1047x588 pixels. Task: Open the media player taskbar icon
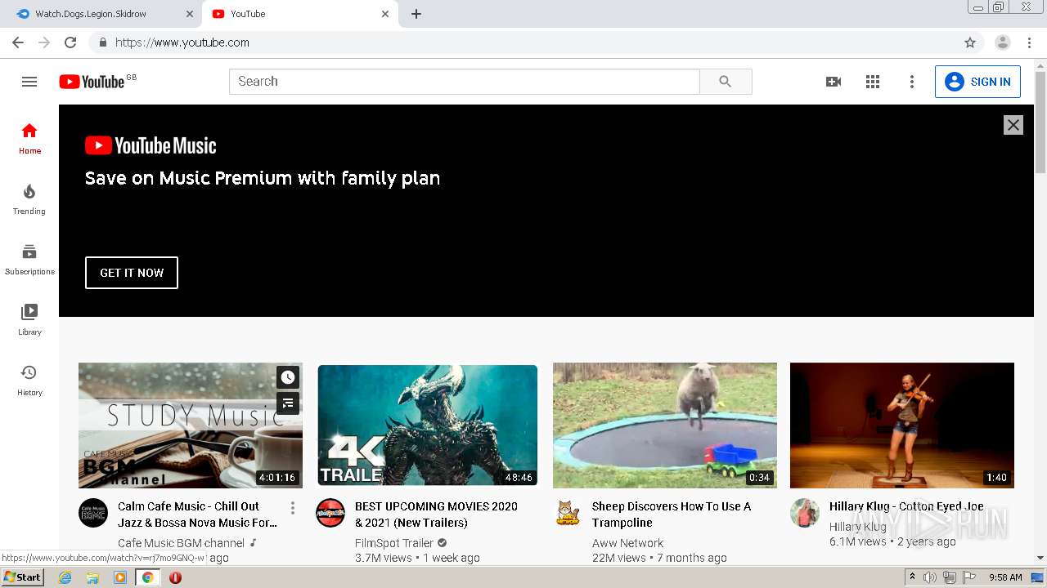tap(120, 577)
